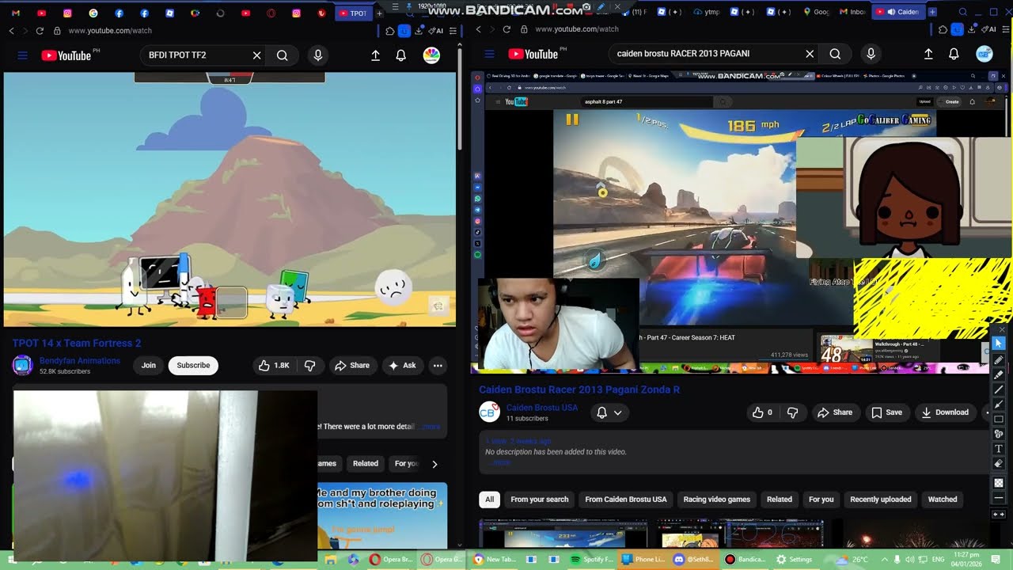The image size is (1013, 570).
Task: Go back in right browser window
Action: click(478, 29)
